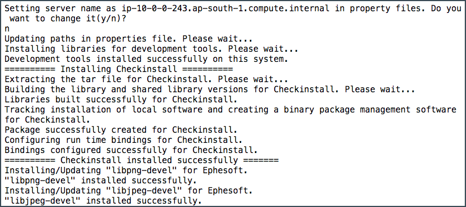
Task: Click 'Package successfully created for Checkinstall' line
Action: (x=121, y=130)
